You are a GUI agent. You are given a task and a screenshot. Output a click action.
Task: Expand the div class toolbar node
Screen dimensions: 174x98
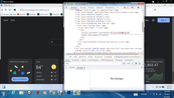click(76, 12)
